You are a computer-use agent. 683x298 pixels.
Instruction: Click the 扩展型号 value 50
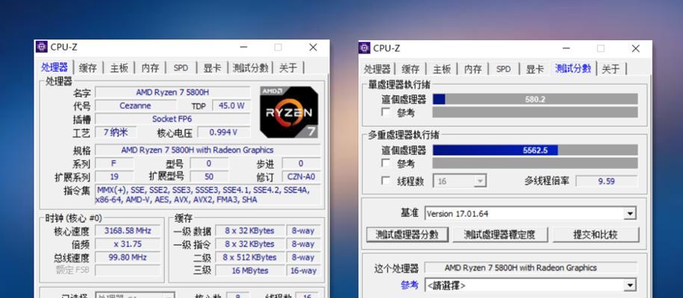point(209,177)
